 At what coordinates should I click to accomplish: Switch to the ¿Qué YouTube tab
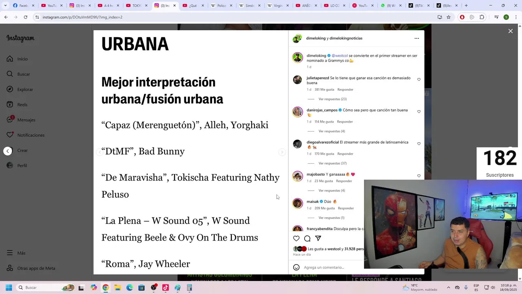[x=192, y=6]
